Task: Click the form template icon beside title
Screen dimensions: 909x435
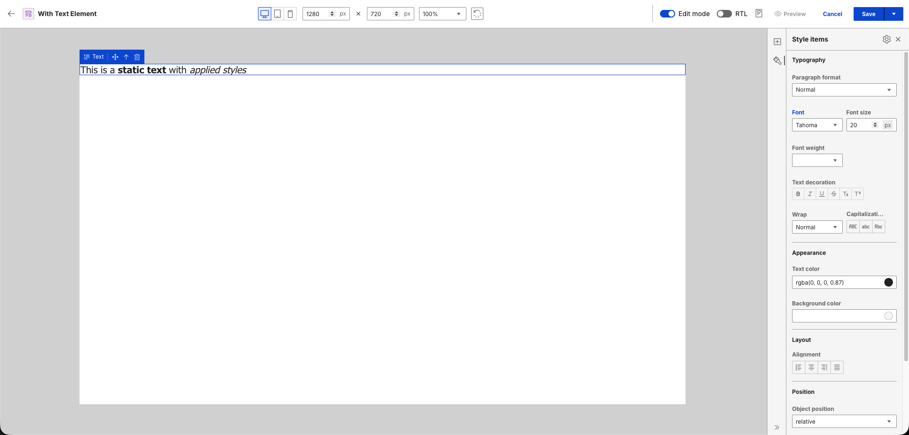Action: (28, 14)
